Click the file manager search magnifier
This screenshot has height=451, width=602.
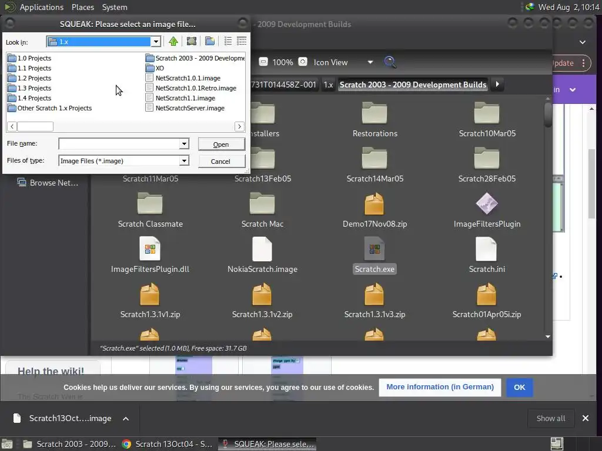point(390,62)
